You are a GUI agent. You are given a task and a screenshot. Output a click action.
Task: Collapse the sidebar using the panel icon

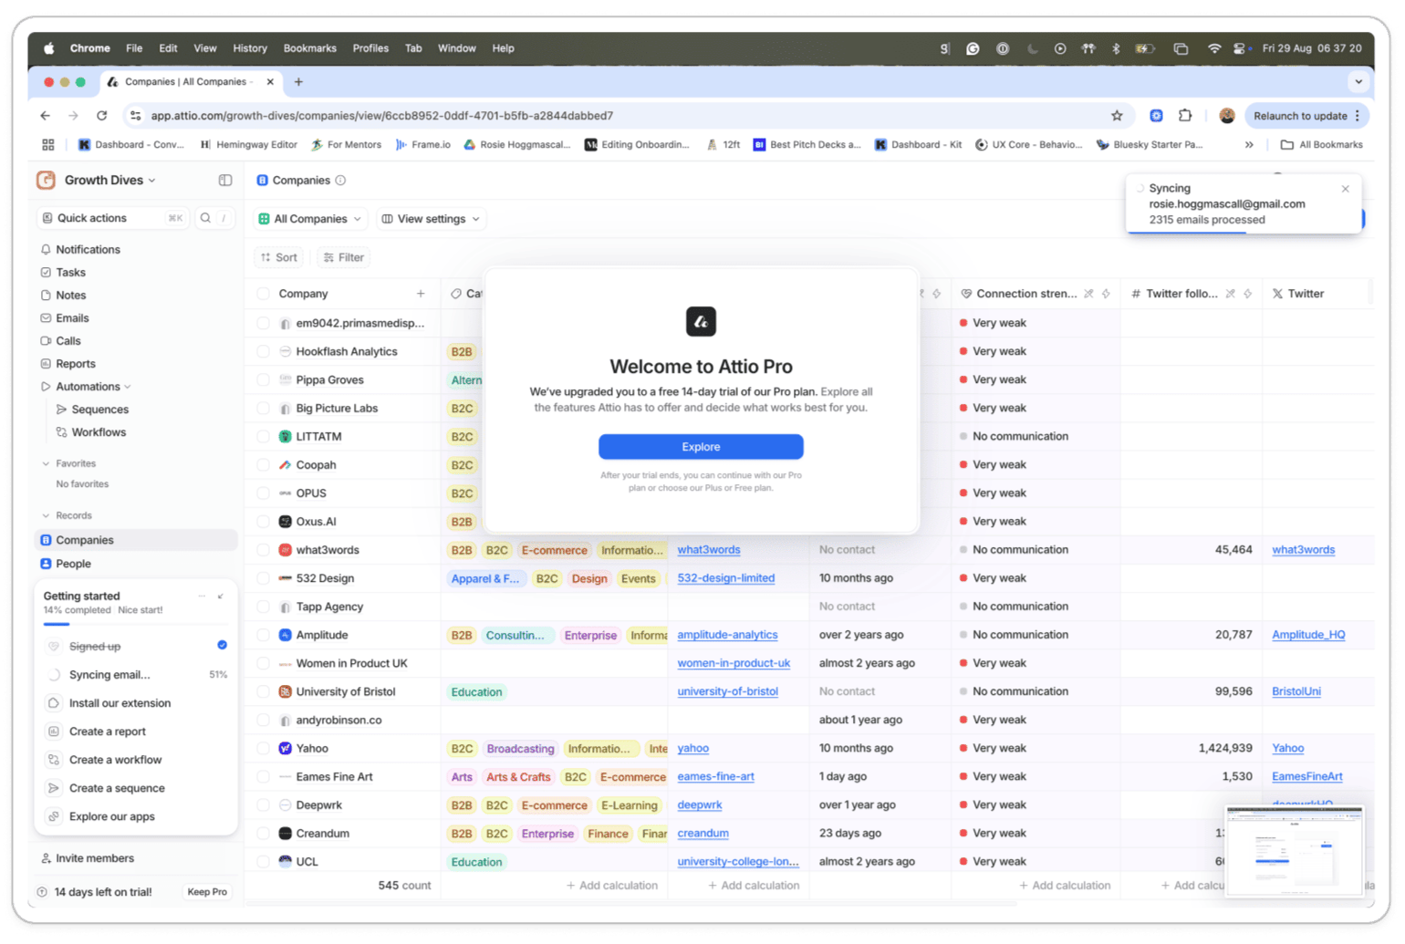coord(225,181)
